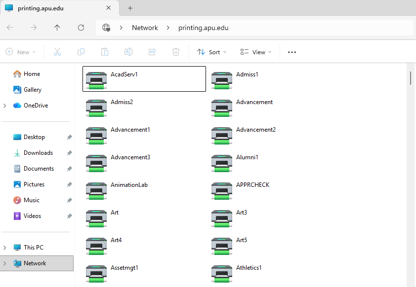Click chevron after Network in address bar
The image size is (416, 287).
tap(168, 28)
